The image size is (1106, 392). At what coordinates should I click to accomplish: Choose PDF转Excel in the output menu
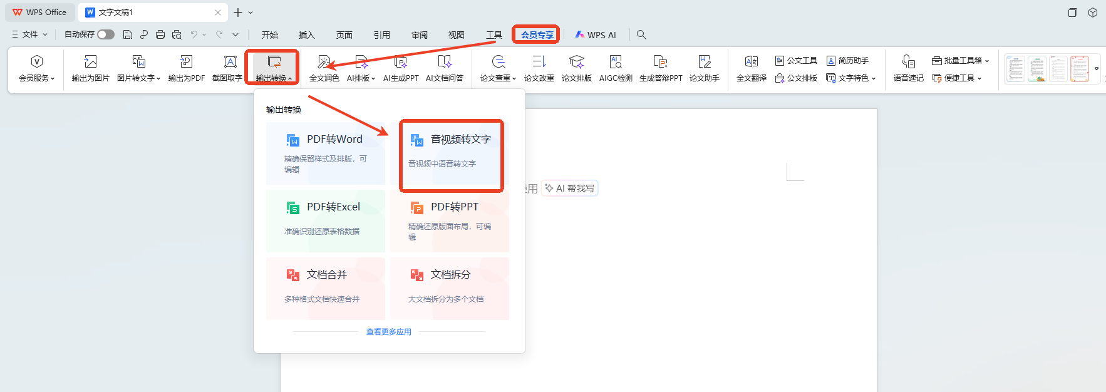[x=326, y=221]
